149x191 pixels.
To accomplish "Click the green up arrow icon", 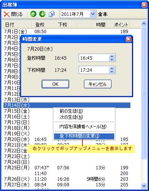I will pos(33,14).
